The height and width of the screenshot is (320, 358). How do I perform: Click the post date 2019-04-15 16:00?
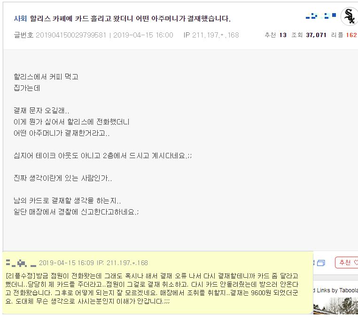point(143,35)
